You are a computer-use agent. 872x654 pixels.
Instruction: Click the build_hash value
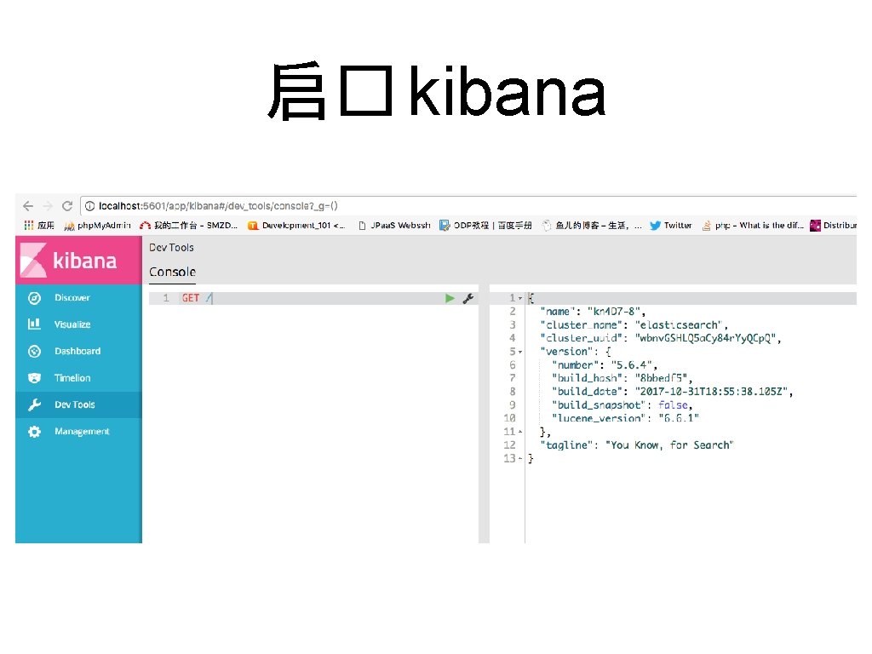[x=661, y=378]
